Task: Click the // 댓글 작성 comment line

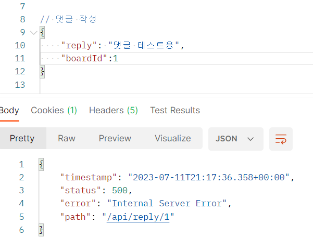Action: click(x=68, y=19)
